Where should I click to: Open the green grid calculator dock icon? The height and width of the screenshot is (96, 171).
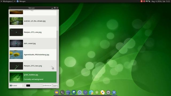[97, 93]
